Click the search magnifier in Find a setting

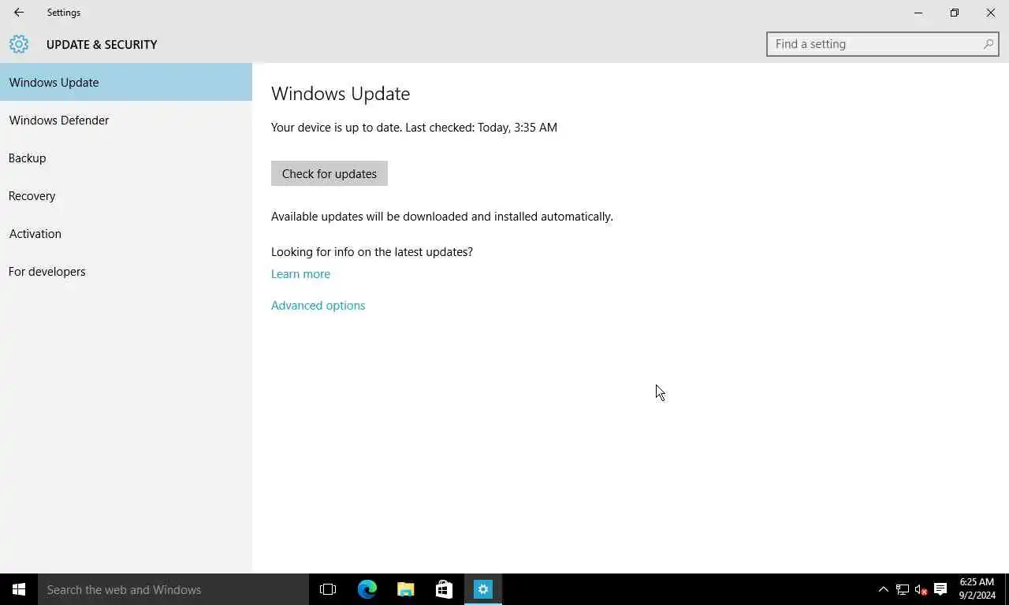[989, 44]
